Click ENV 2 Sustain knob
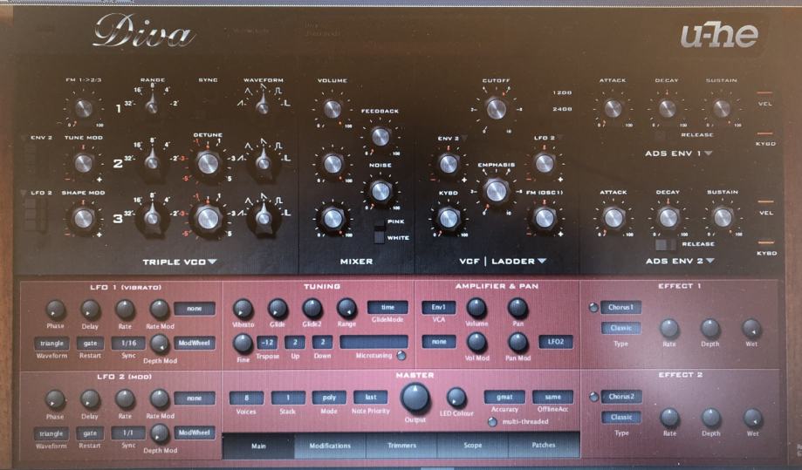 pos(723,218)
